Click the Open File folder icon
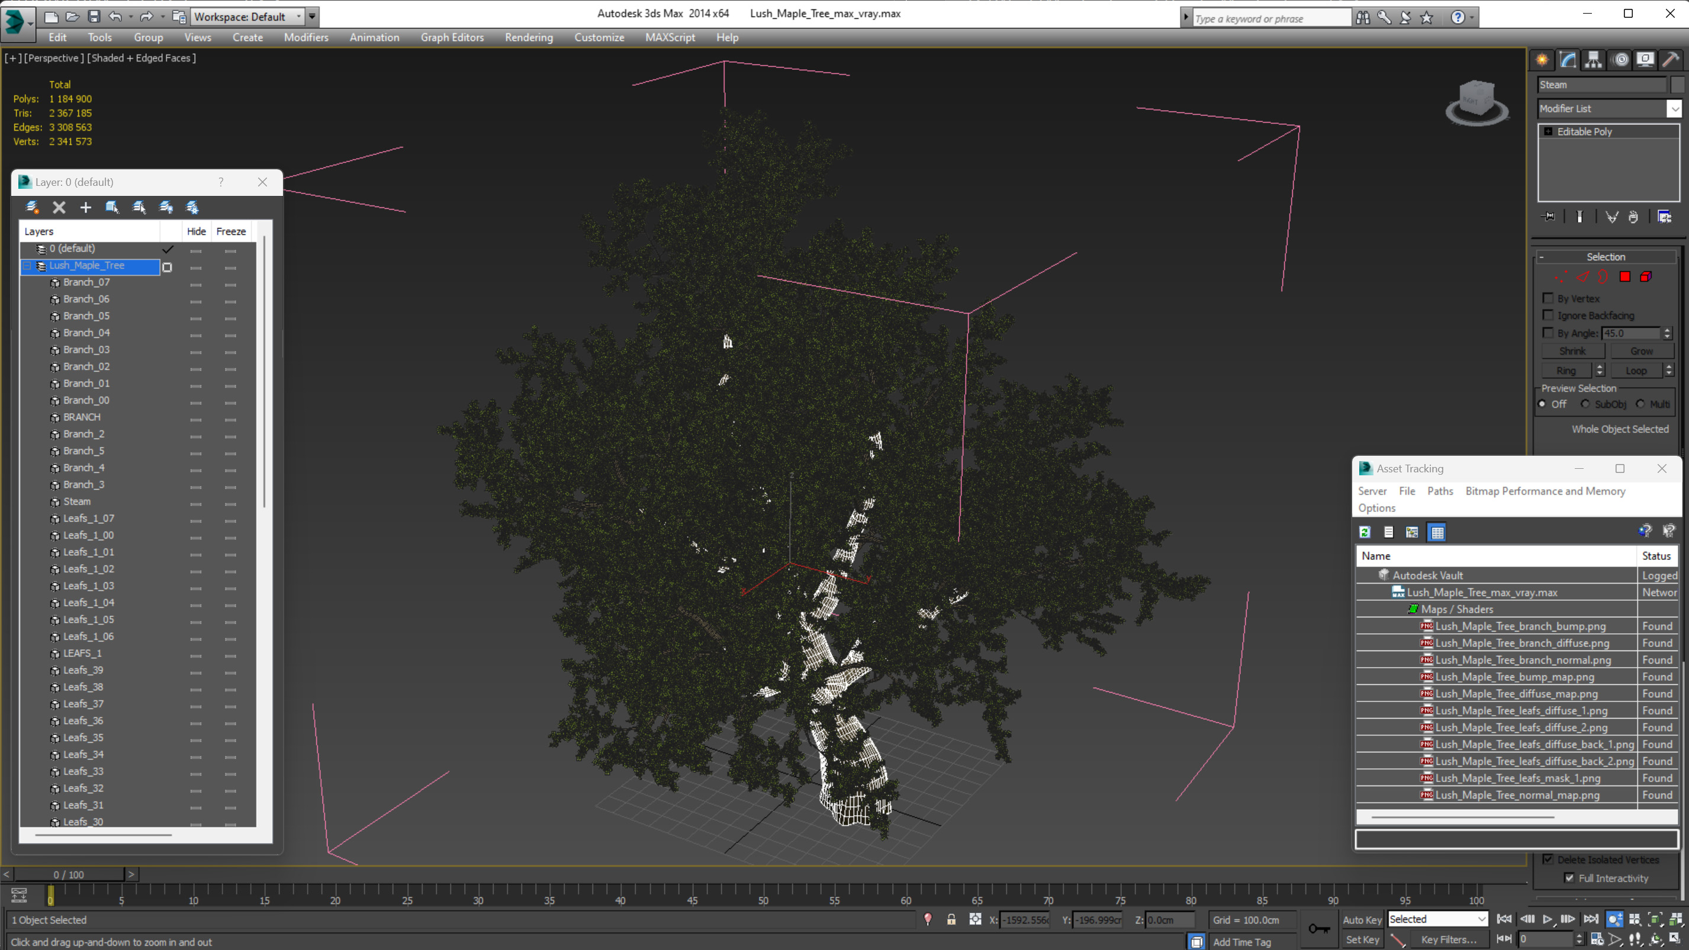This screenshot has height=950, width=1689. click(72, 17)
